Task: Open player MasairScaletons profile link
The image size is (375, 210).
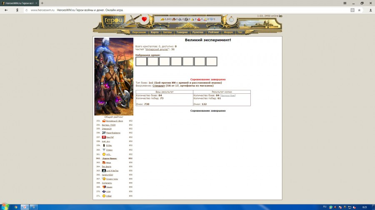Action: (113, 133)
